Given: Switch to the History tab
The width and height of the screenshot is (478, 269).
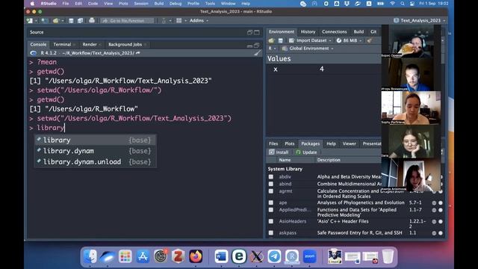Looking at the screenshot, I should click(x=308, y=31).
